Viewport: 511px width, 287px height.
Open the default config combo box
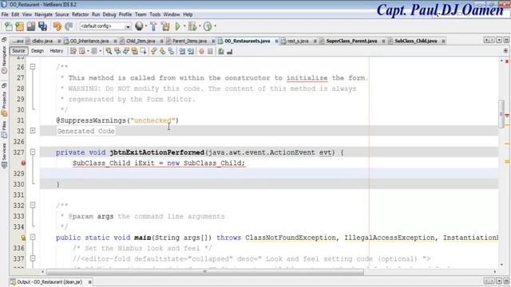[x=105, y=26]
